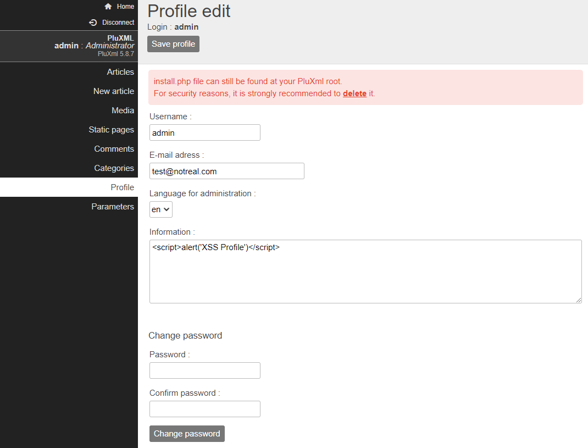
Task: Focus the E-mail address field
Action: click(226, 171)
